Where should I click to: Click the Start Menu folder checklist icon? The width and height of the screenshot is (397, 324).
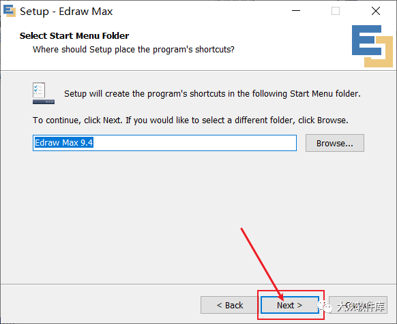[x=43, y=93]
